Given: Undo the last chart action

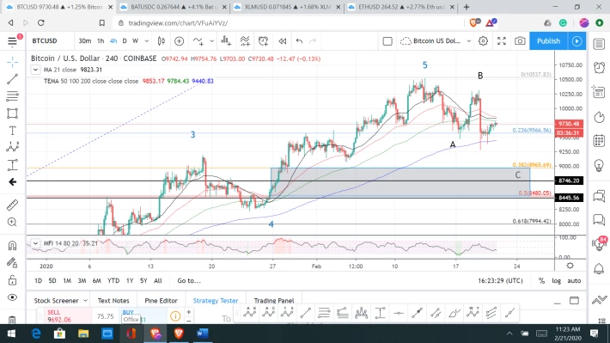Looking at the screenshot, I should 299,41.
